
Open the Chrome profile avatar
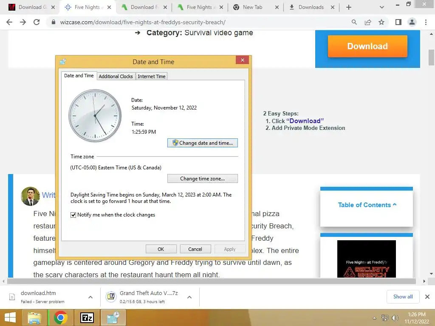pyautogui.click(x=412, y=22)
